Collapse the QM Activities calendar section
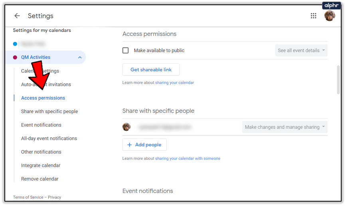 click(x=80, y=57)
